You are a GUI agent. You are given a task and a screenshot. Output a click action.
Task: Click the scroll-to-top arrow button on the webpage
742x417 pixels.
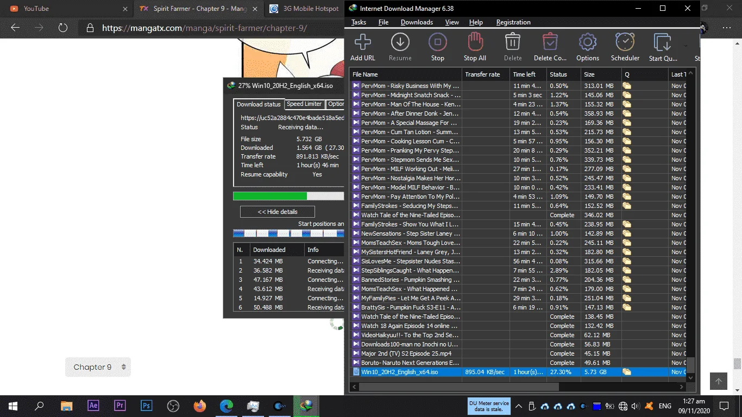click(718, 381)
